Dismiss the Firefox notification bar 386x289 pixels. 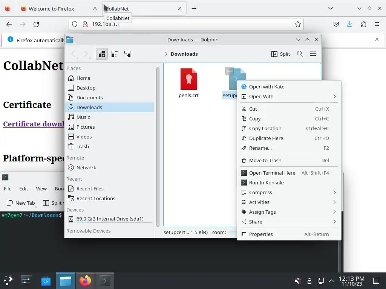[377, 39]
